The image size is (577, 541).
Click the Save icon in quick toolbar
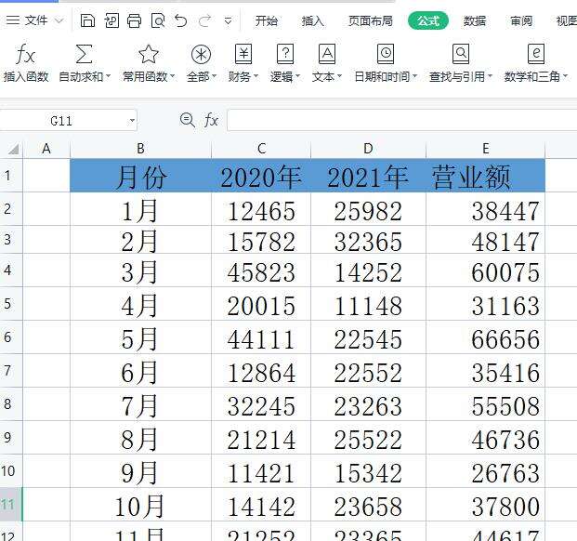click(x=87, y=21)
